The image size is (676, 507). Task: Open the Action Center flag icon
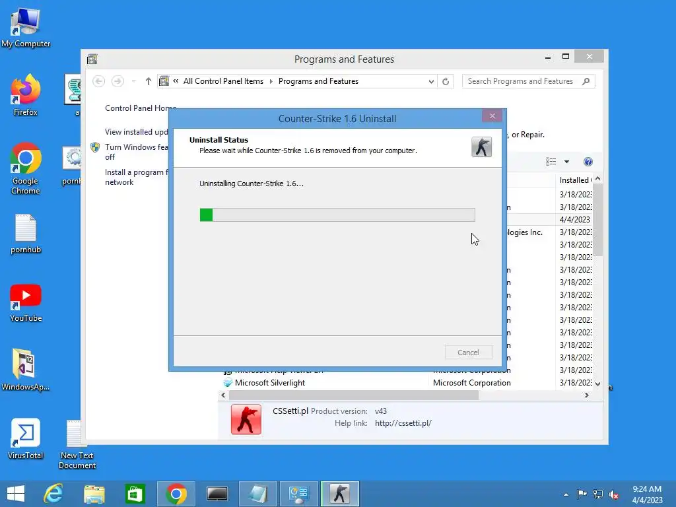[582, 494]
